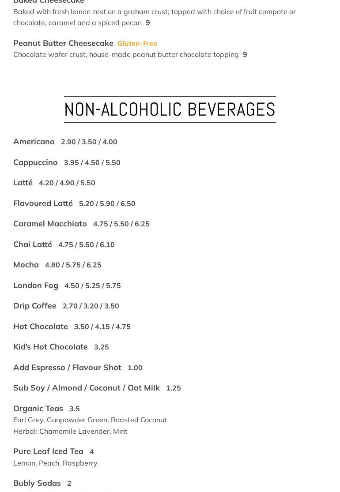
Task: Select the Earl Grey tea description line
Action: 90,420
